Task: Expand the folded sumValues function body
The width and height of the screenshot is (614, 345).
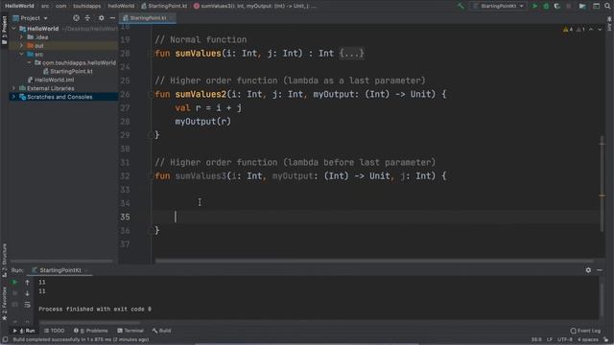Action: [352, 54]
